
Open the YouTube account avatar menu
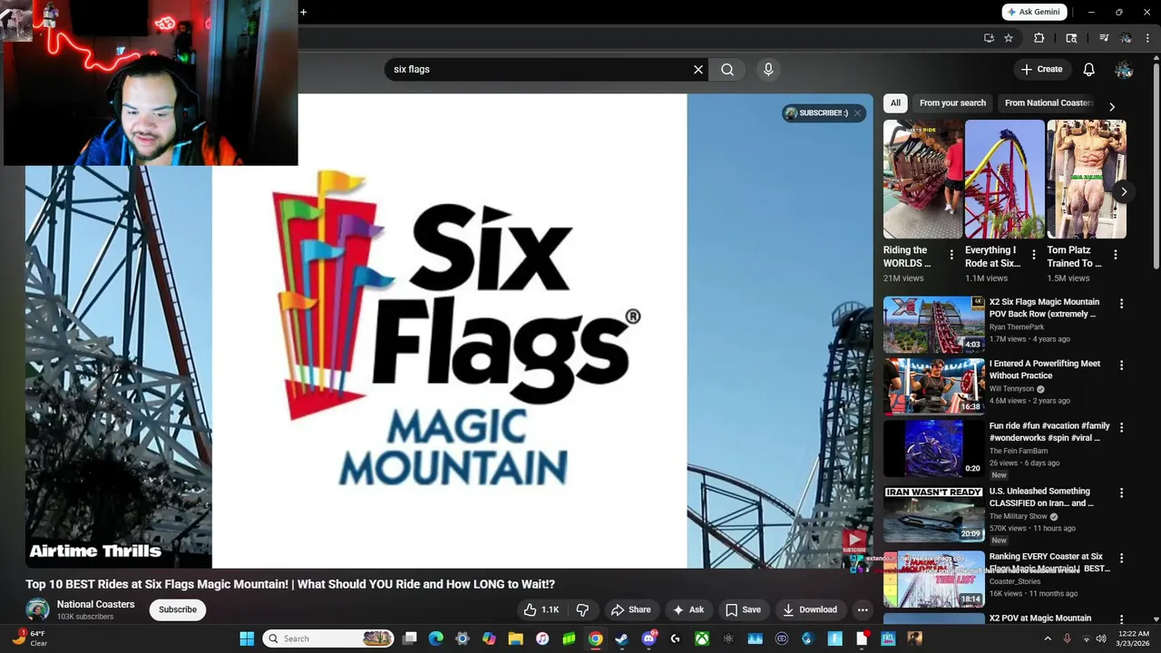tap(1124, 69)
